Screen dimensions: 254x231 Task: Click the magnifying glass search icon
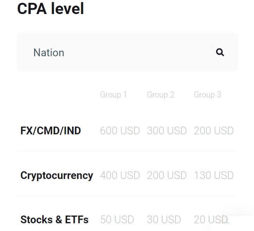point(220,52)
